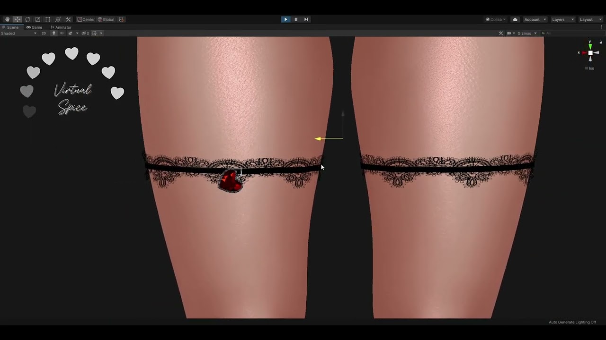Image resolution: width=606 pixels, height=340 pixels.
Task: Select the Move tool
Action: coord(17,19)
